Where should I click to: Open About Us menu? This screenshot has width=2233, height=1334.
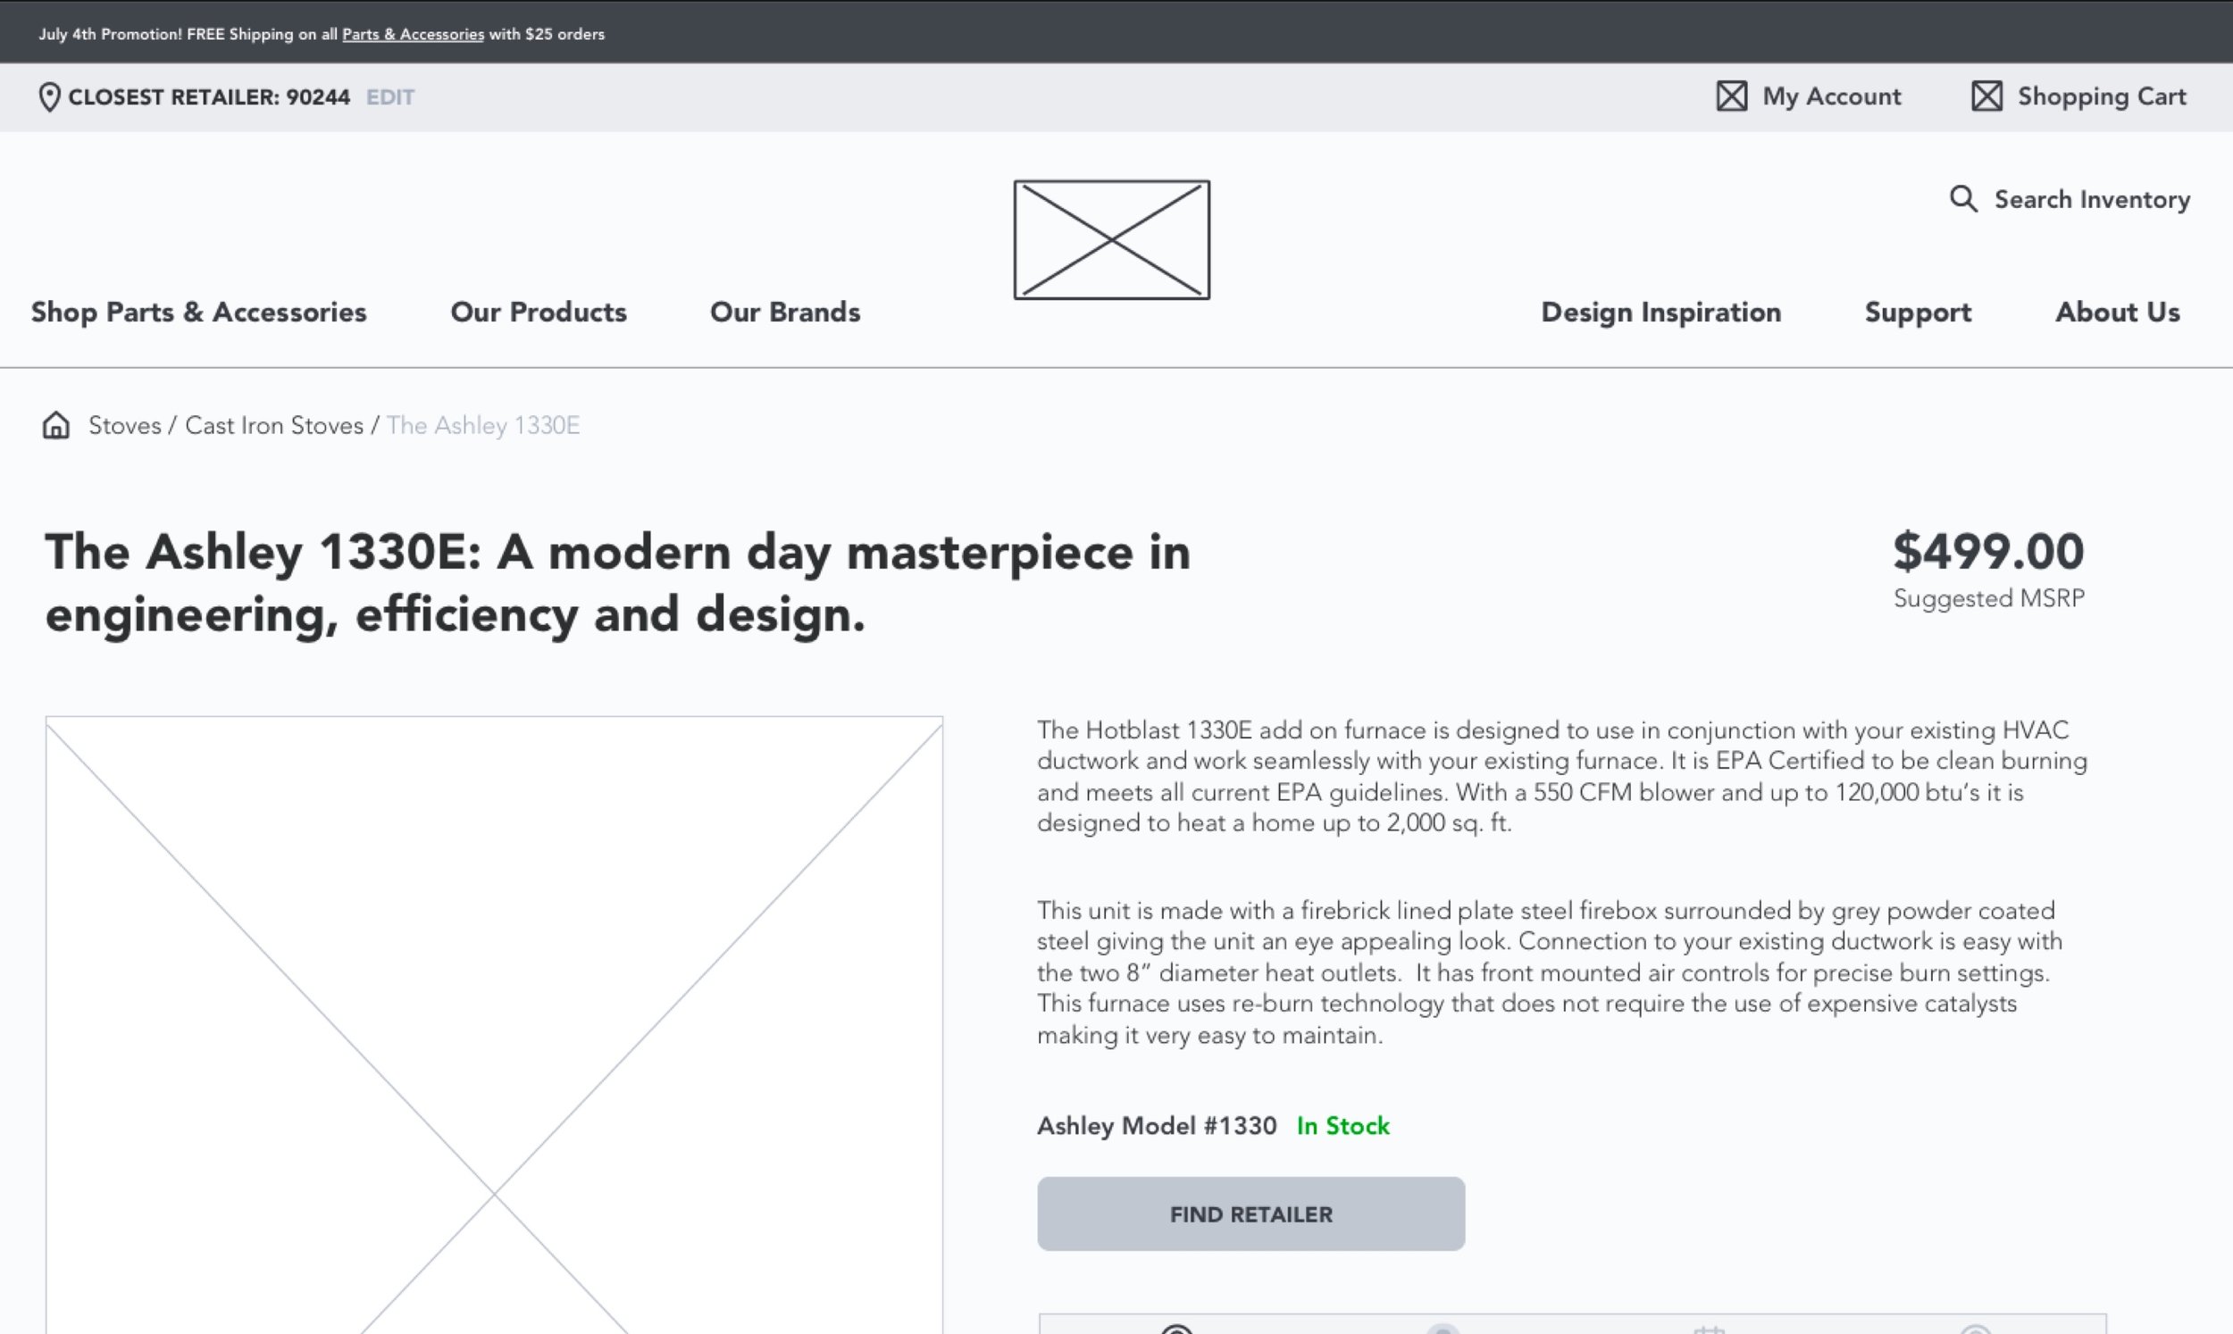point(2117,312)
